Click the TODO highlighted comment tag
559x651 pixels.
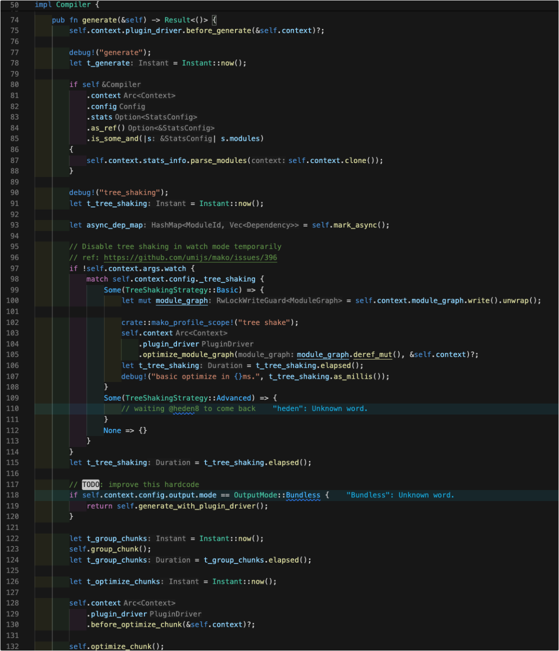coord(91,484)
